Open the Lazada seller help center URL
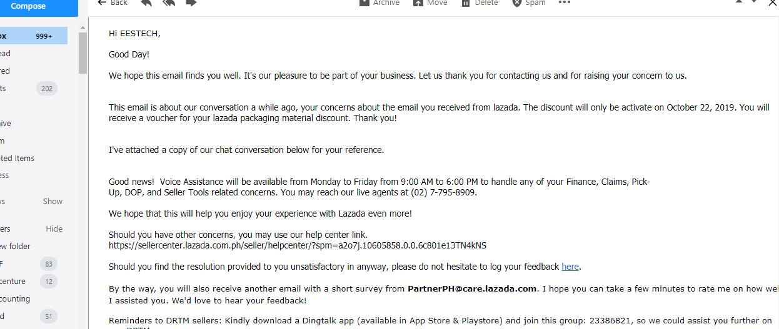 click(297, 245)
